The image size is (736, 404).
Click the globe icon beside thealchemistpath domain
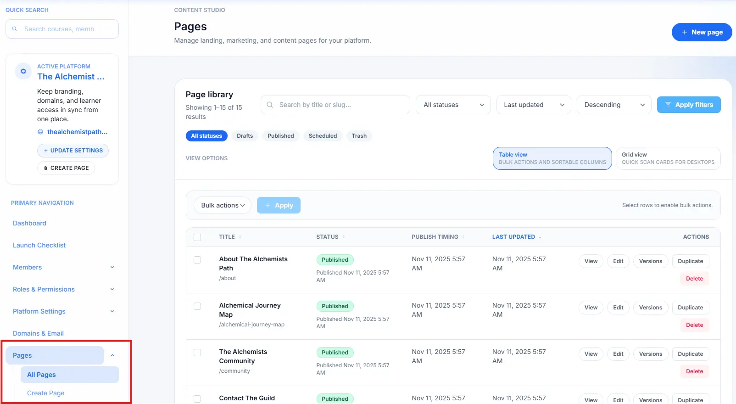pyautogui.click(x=40, y=132)
